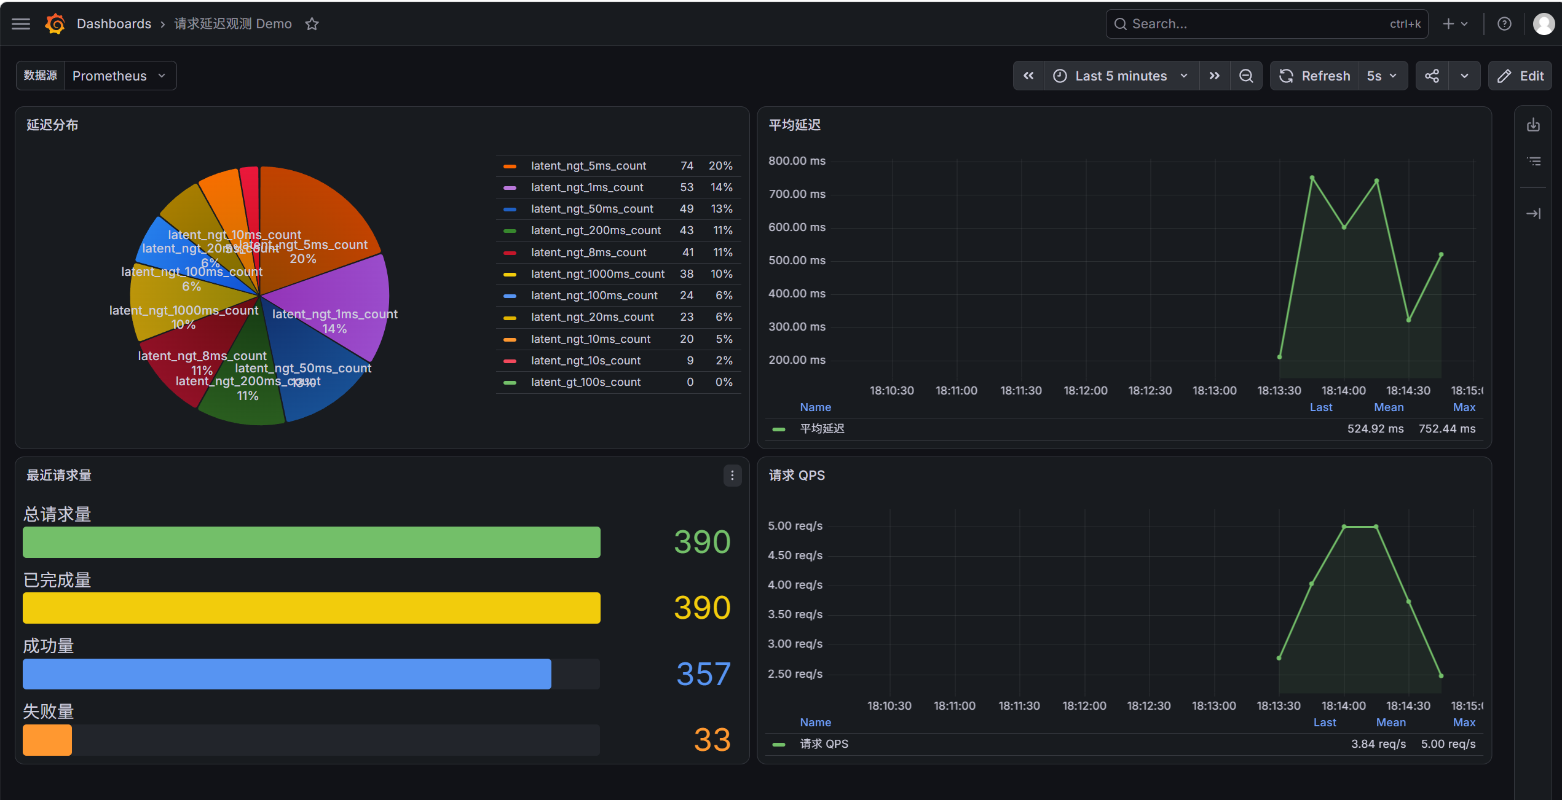
Task: Go to Dashboards breadcrumb
Action: coord(114,24)
